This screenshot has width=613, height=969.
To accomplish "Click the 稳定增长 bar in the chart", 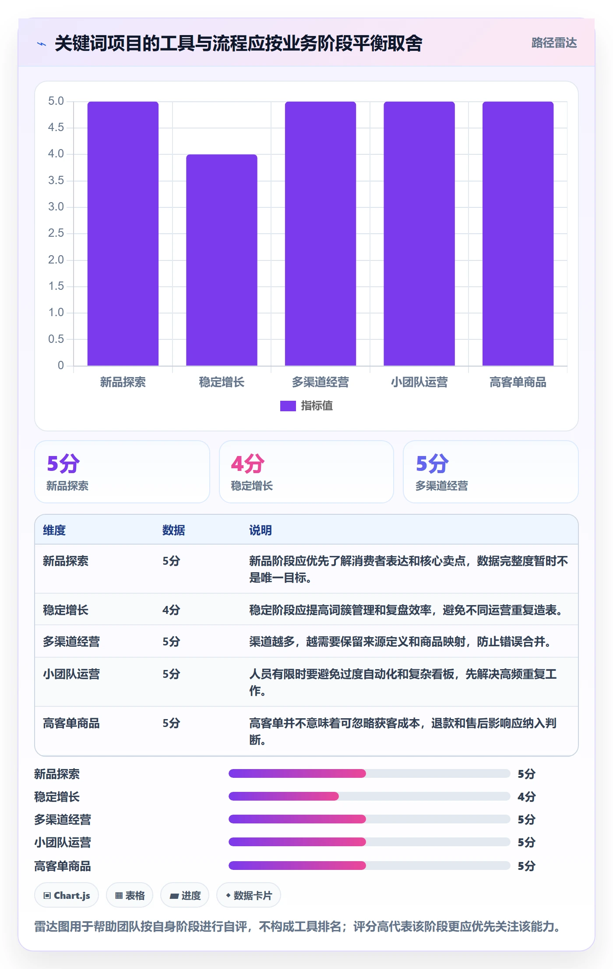I will pos(222,260).
